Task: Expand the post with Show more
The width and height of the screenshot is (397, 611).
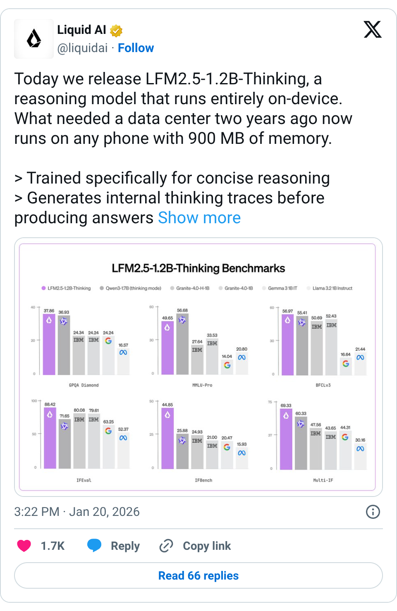Action: tap(199, 218)
